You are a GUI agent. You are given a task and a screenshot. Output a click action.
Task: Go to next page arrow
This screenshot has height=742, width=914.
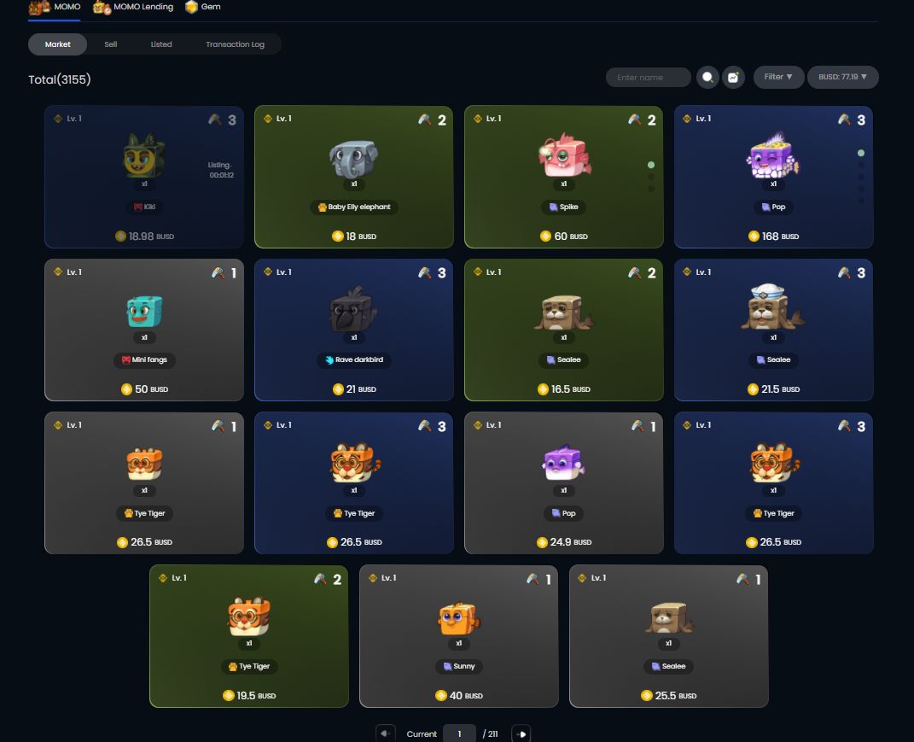(x=521, y=733)
